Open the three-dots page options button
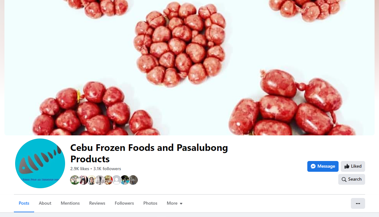379x217 pixels. (358, 203)
